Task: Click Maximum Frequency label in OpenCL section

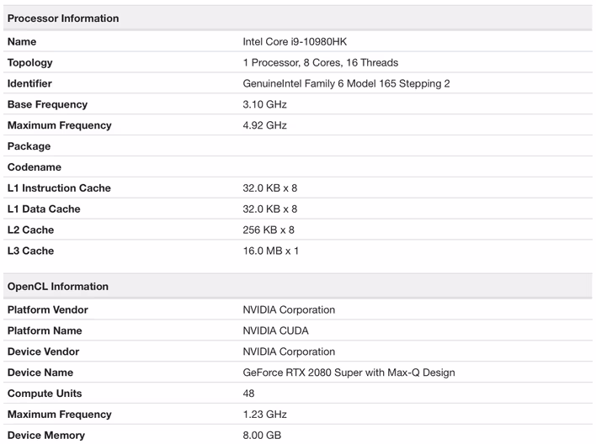Action: 59,415
